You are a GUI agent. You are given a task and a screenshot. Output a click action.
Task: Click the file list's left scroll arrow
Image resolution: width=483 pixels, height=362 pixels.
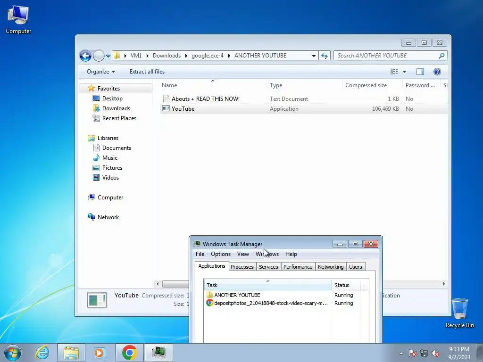click(x=158, y=284)
